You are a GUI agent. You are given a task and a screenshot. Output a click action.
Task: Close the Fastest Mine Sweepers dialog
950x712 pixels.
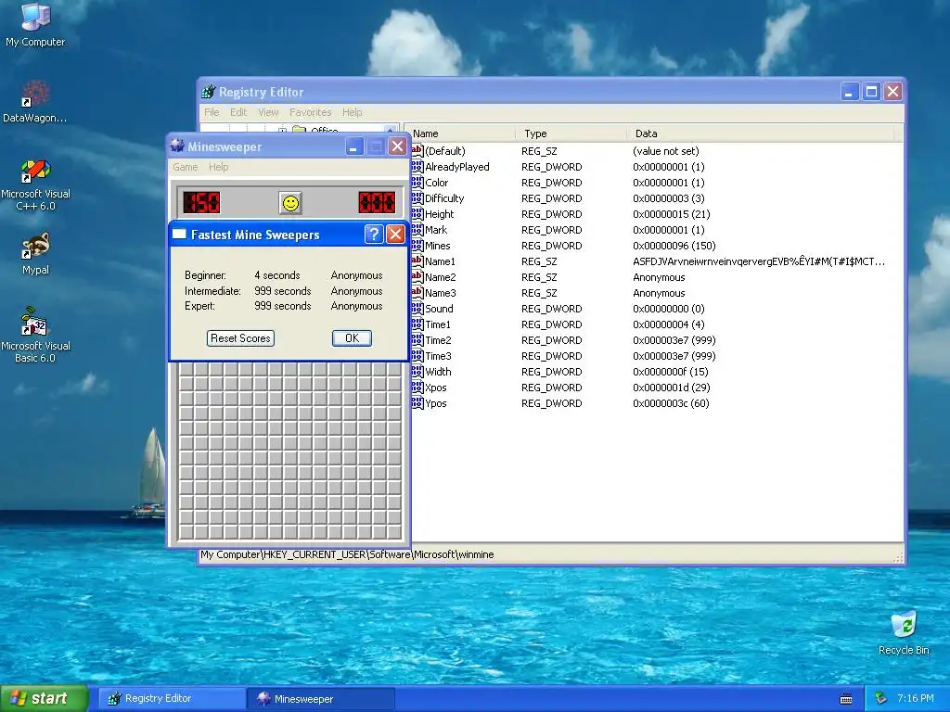coord(395,235)
